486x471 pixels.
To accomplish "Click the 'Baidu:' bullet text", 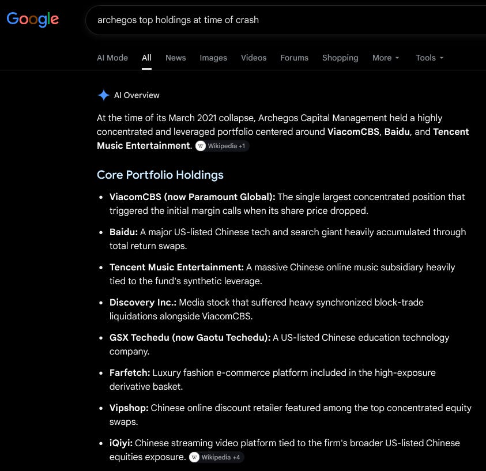I will (x=123, y=232).
